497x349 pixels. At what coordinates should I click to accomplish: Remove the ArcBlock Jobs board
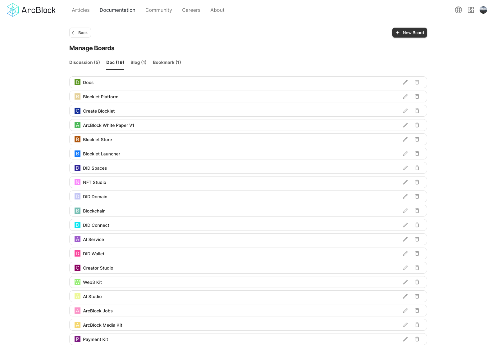(x=417, y=311)
